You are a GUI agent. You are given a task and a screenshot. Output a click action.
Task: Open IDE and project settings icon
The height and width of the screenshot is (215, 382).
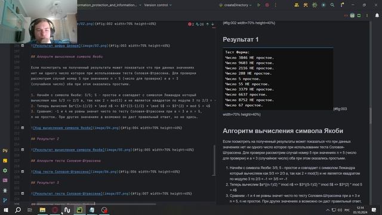[342, 5]
